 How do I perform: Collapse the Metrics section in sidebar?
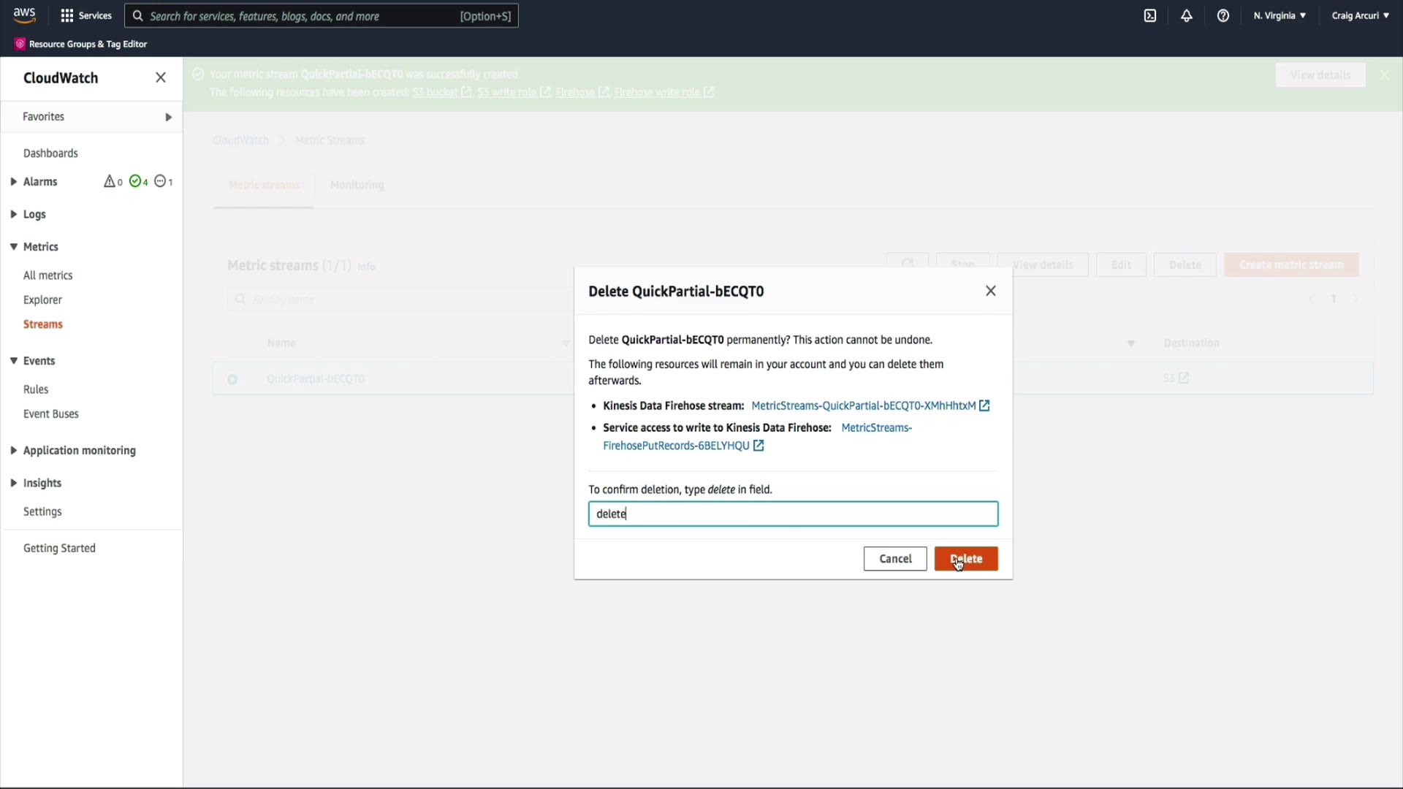[x=14, y=247]
